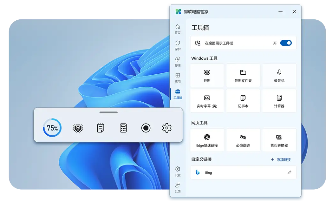Screen dimensions: 333x203
Task: Click the 网页工具 section label
Action: tap(199, 123)
